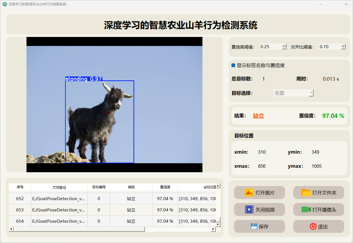Toggle show label name and confidence checkbox
This screenshot has width=353, height=243.
(233, 65)
